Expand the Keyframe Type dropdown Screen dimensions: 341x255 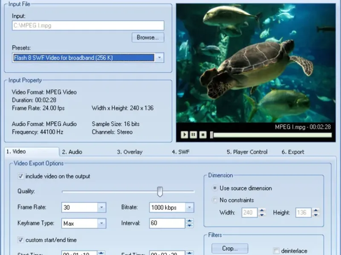pyautogui.click(x=101, y=223)
